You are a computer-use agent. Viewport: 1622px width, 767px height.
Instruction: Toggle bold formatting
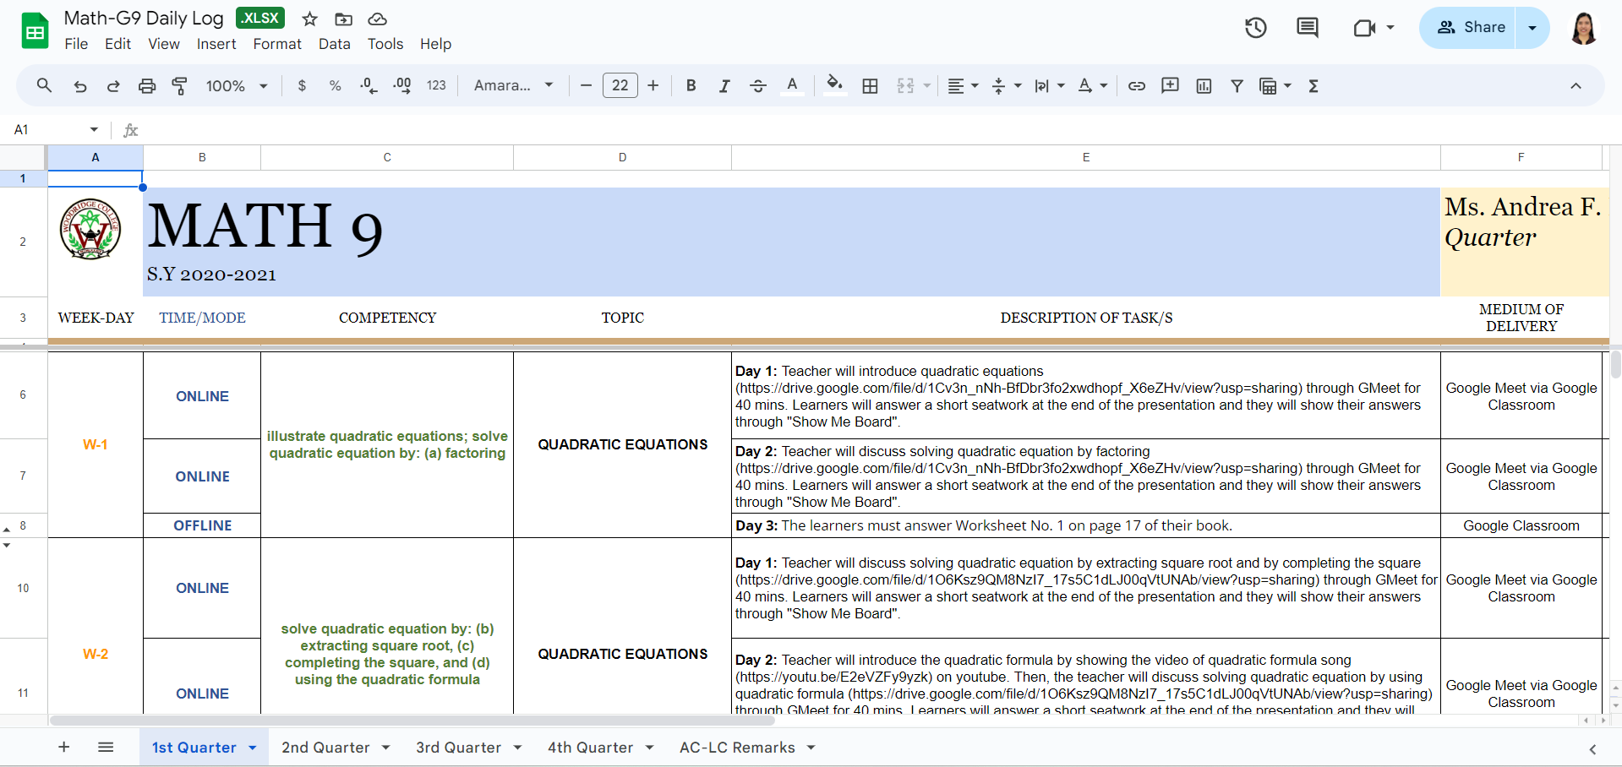click(691, 85)
